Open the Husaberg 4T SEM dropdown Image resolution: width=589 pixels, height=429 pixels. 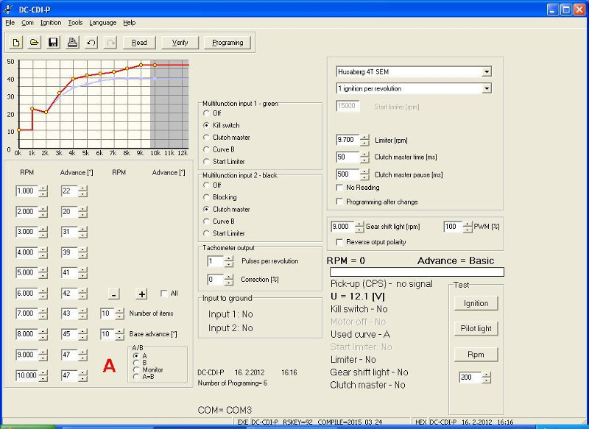[487, 72]
